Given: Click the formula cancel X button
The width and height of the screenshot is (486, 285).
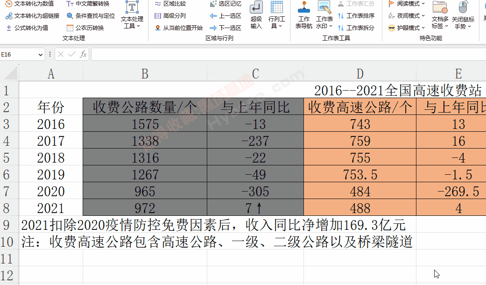Looking at the screenshot, I should click(x=61, y=55).
